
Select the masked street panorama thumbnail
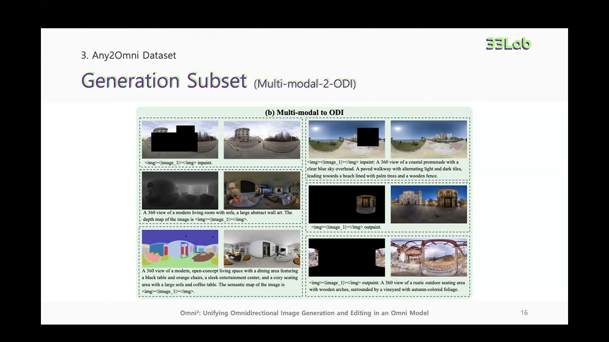[180, 140]
